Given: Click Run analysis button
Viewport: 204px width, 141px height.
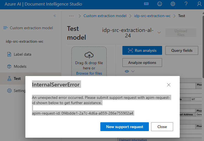Looking at the screenshot, I should [142, 50].
